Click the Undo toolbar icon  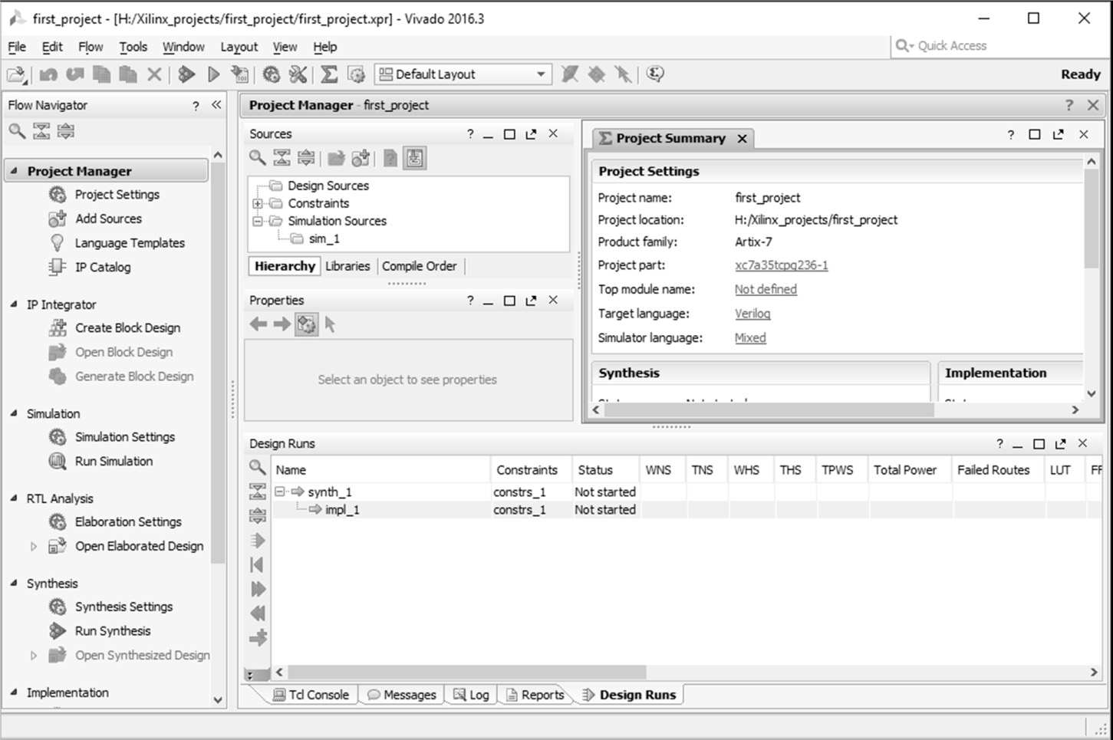pyautogui.click(x=48, y=74)
